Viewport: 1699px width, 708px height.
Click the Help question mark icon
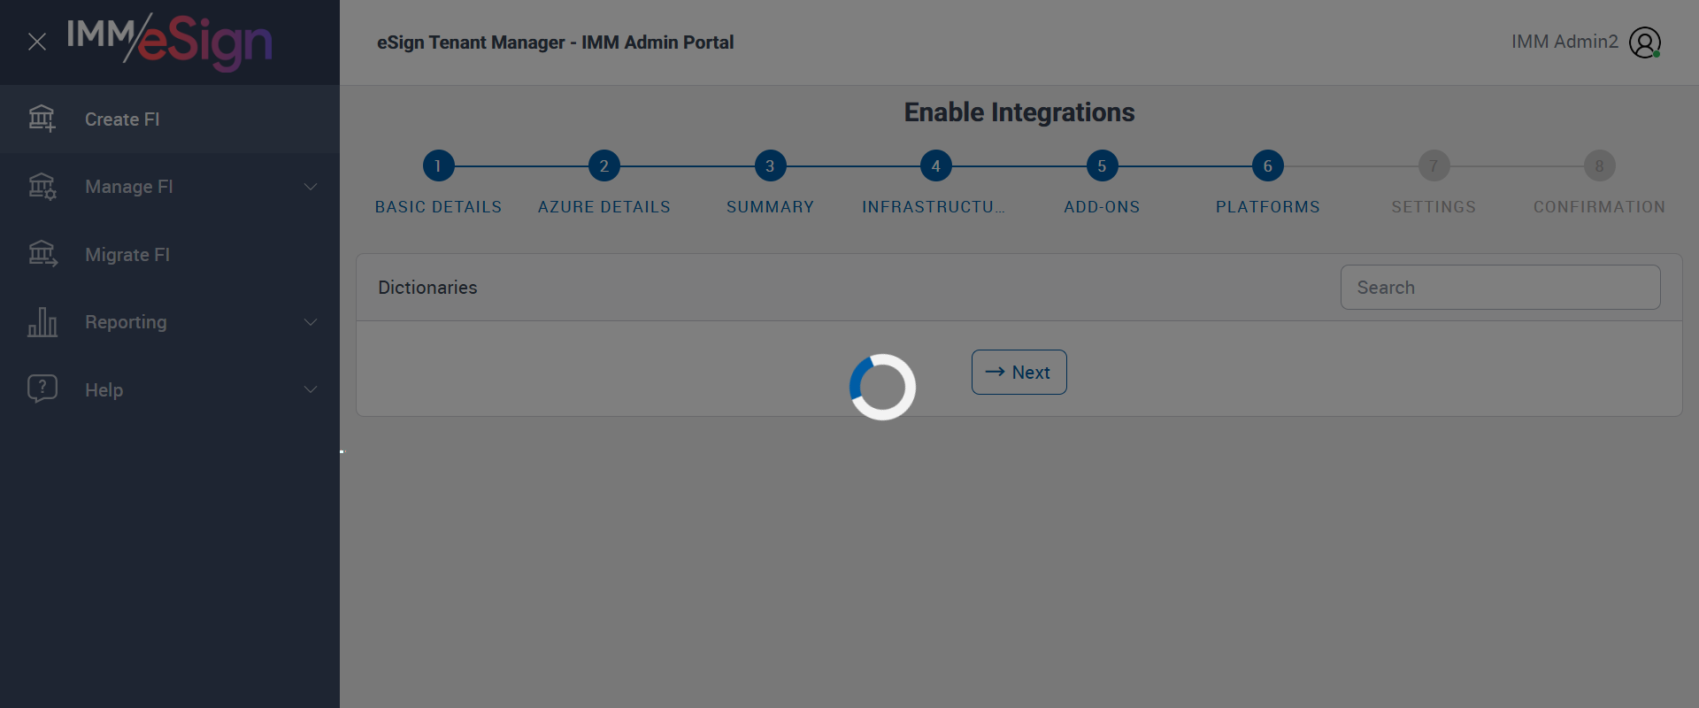pyautogui.click(x=42, y=389)
